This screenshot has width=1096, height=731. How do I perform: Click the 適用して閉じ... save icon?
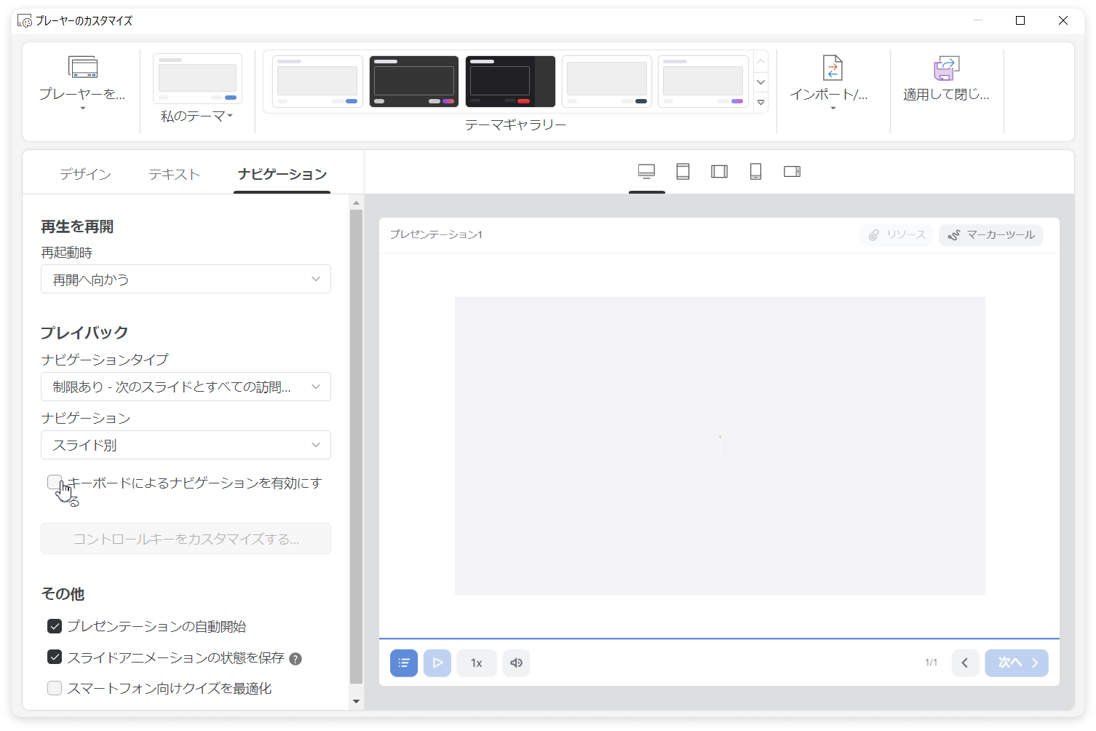(947, 68)
